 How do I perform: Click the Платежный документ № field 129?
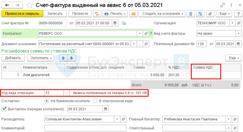202,44
